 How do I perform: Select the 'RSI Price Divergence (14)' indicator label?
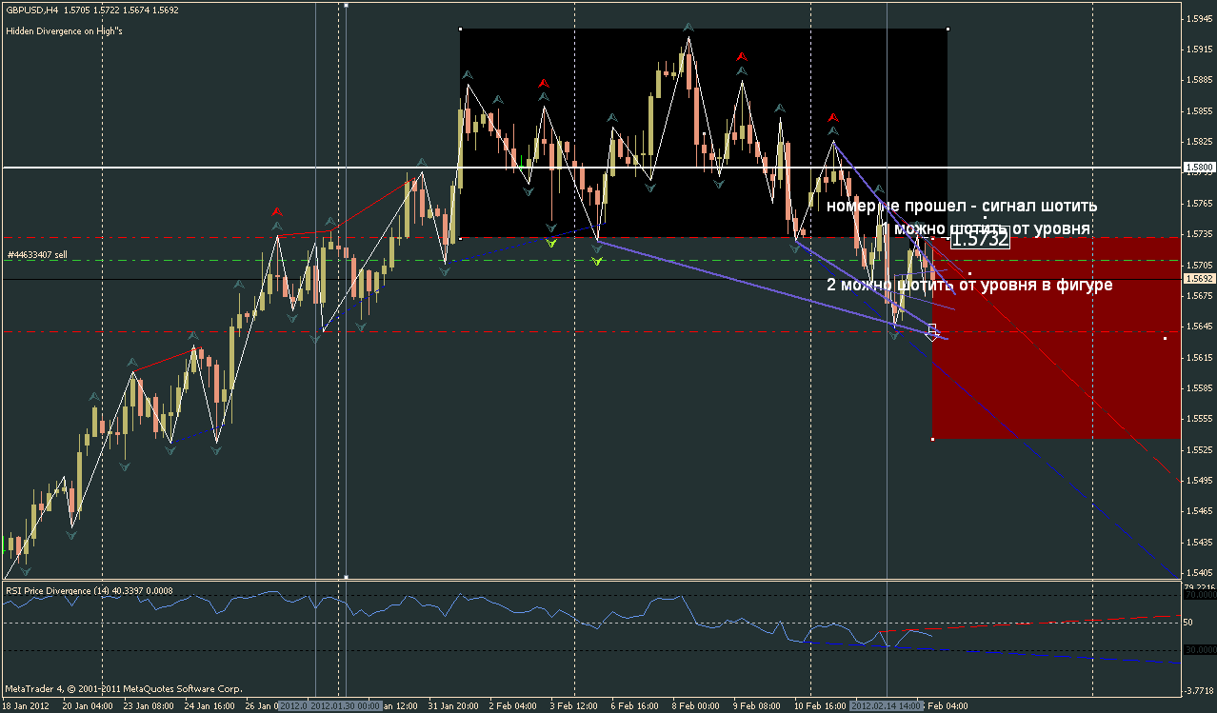(59, 590)
